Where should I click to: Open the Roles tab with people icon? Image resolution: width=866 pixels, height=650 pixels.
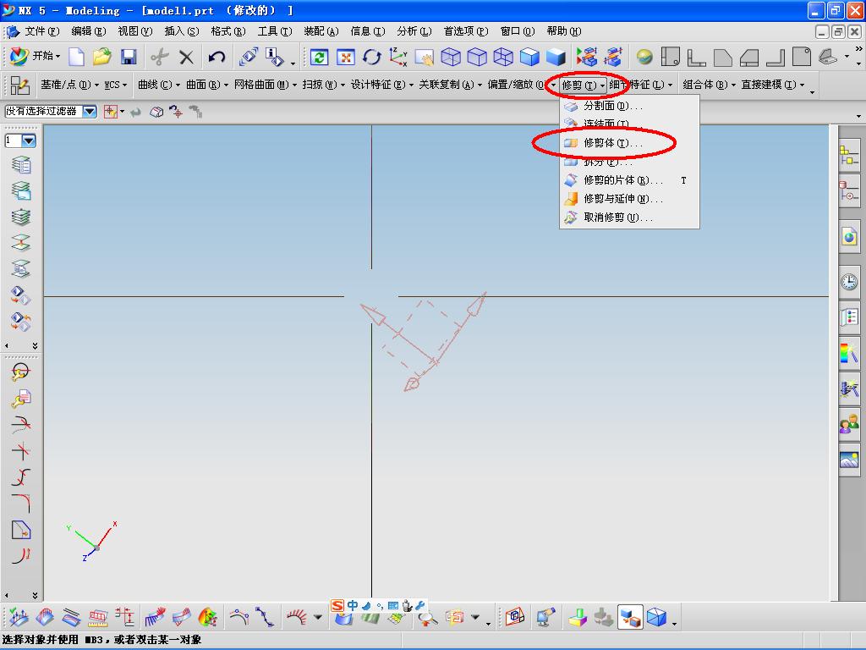849,424
